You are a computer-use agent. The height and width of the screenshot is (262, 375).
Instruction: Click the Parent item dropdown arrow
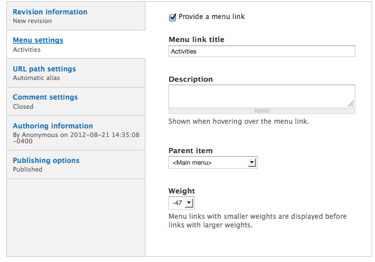point(252,162)
